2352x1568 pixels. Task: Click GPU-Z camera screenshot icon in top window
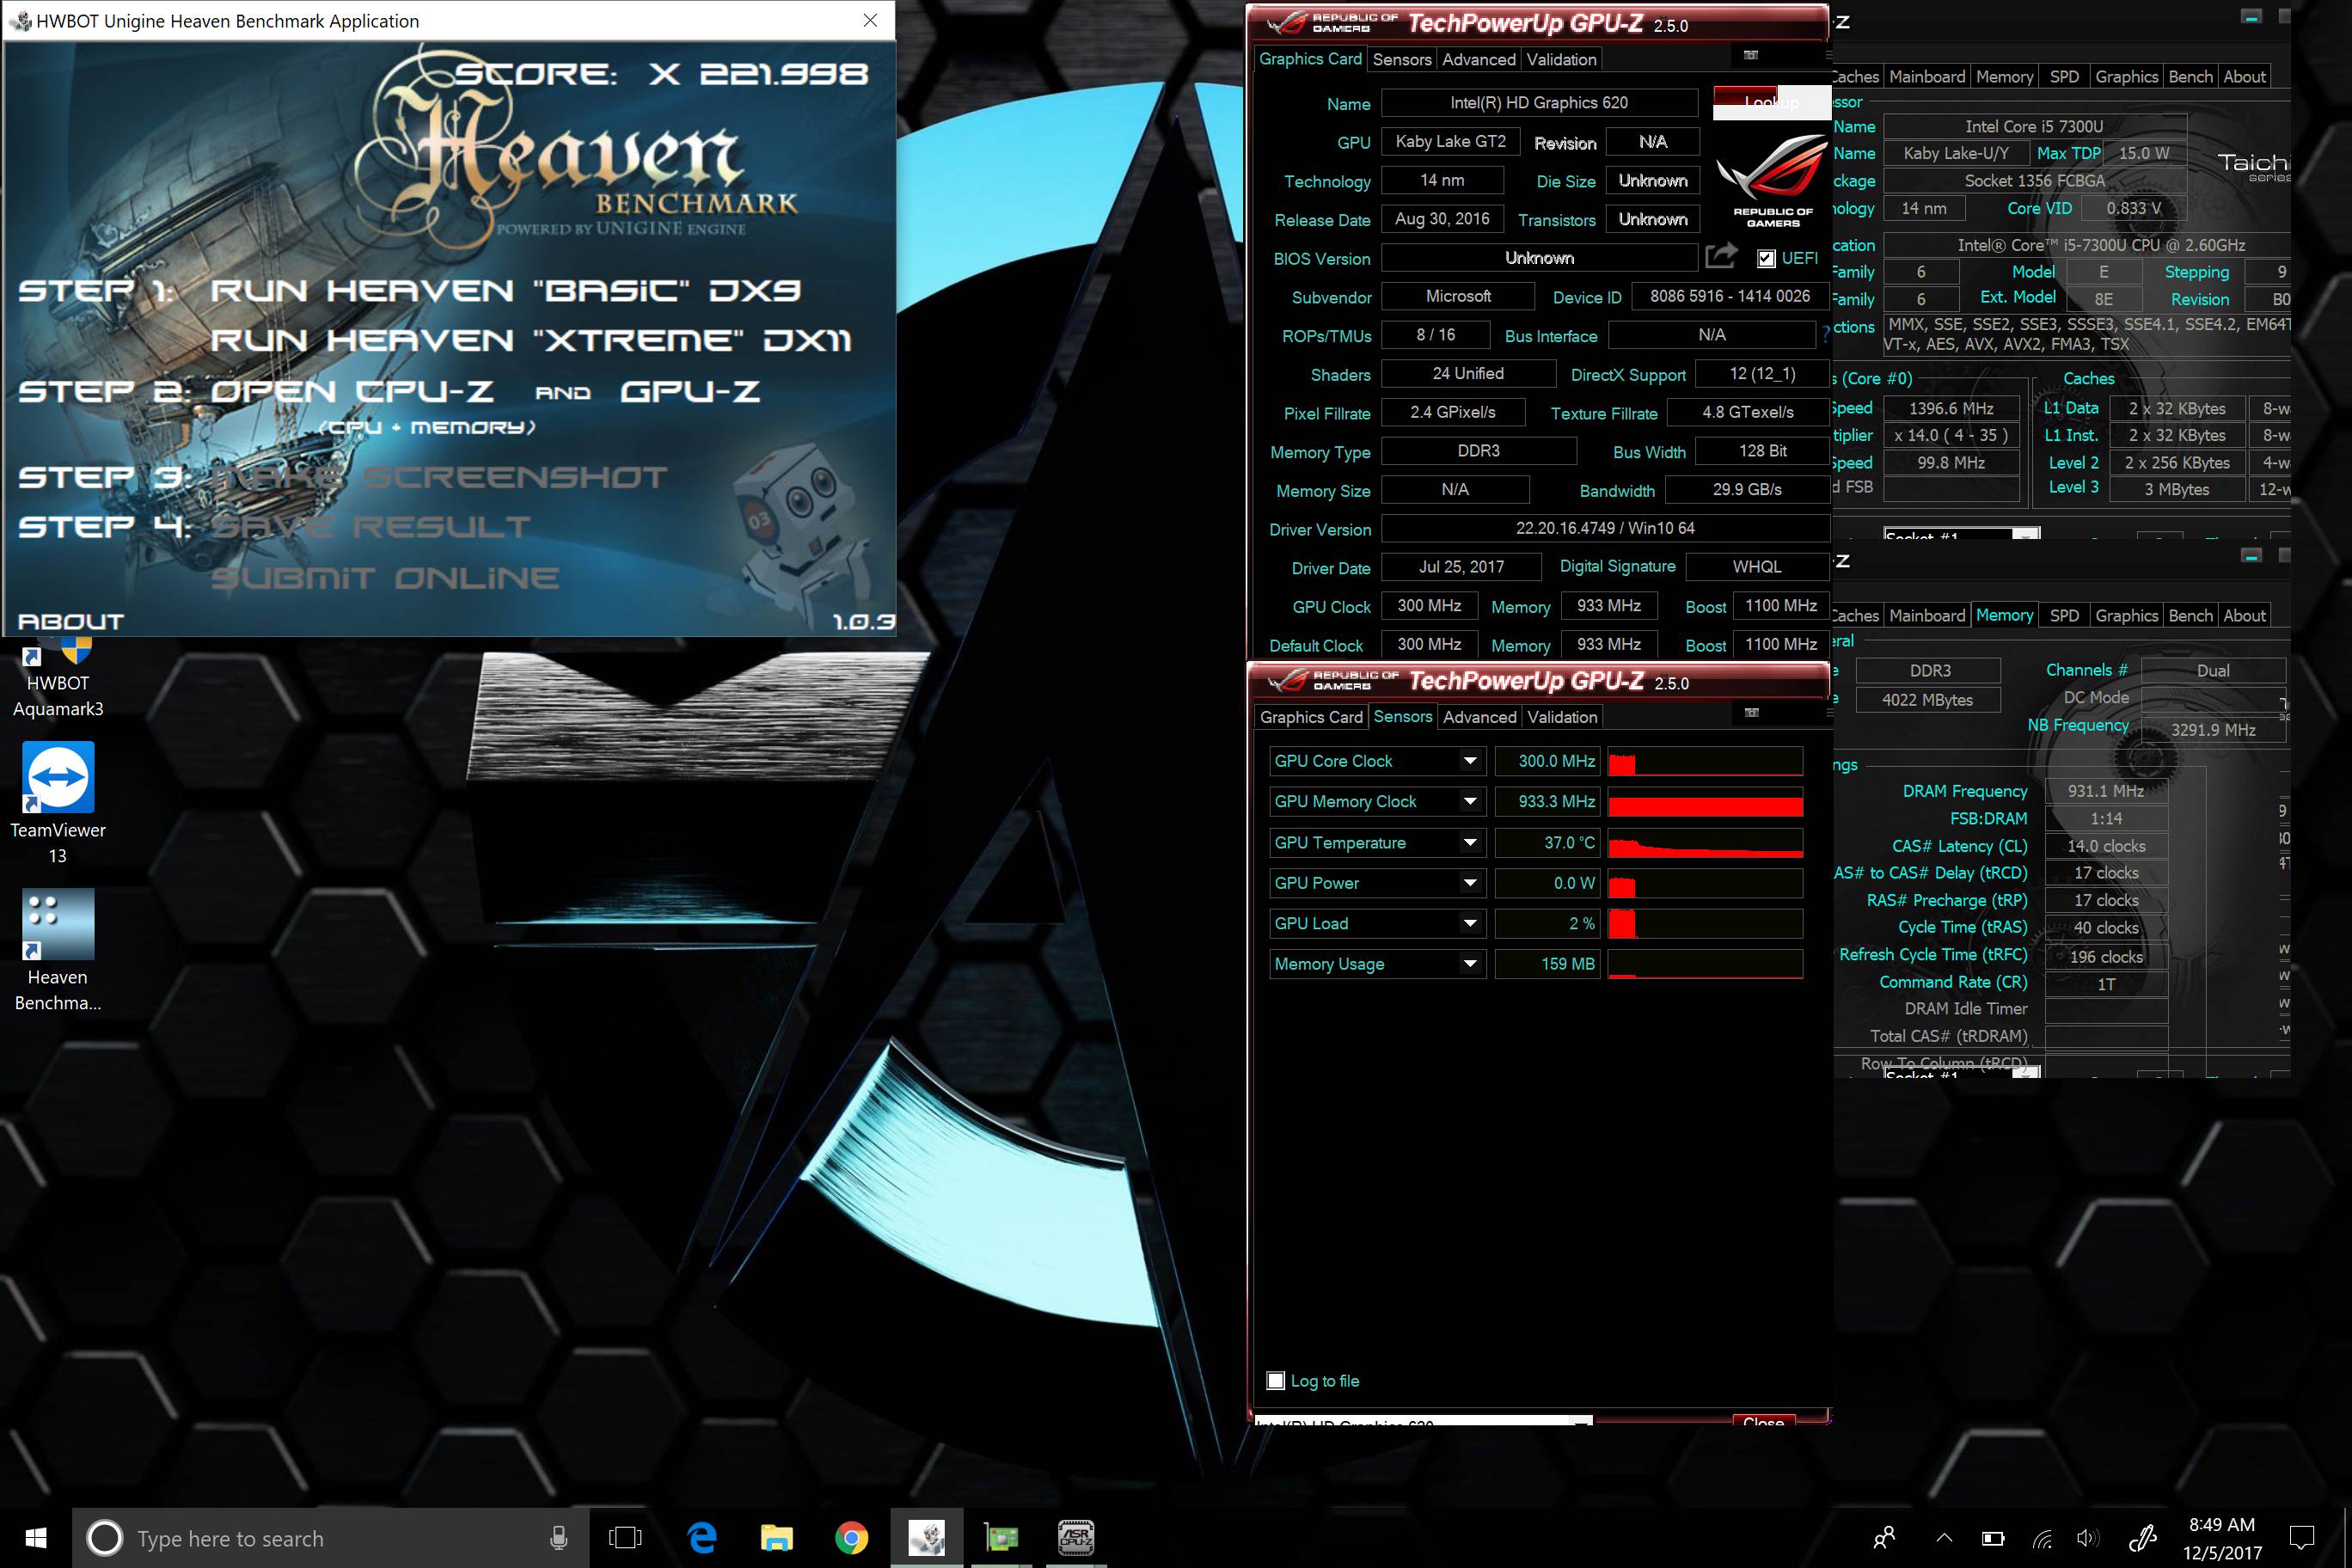(x=1751, y=55)
